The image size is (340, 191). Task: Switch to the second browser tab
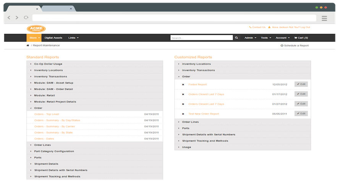tap(58, 9)
